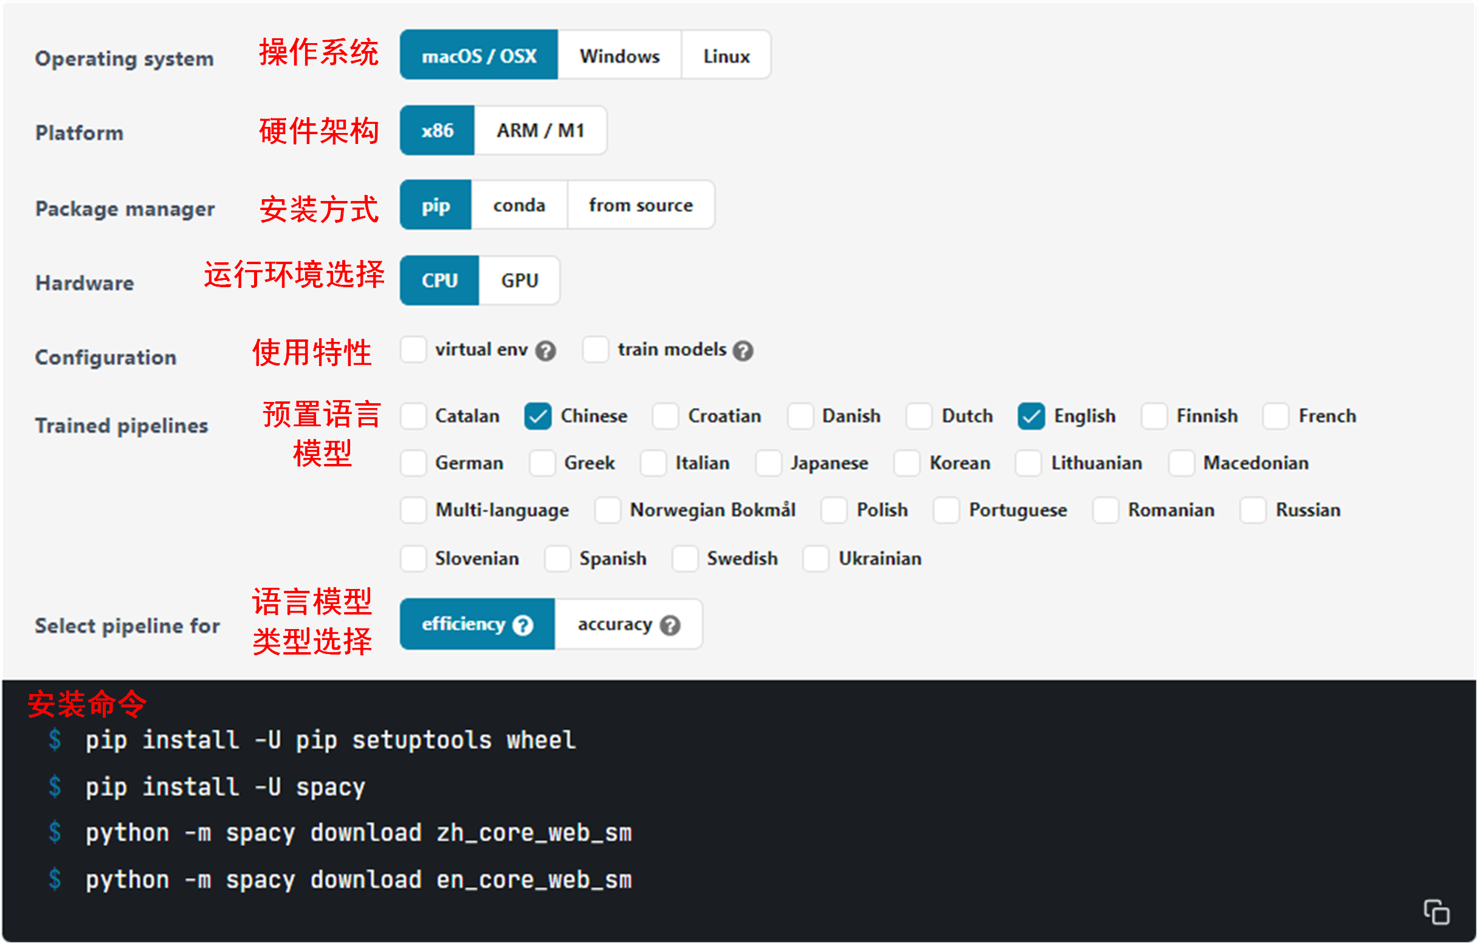
Task: Click the zh_core_web_sm download command line
Action: tap(358, 832)
